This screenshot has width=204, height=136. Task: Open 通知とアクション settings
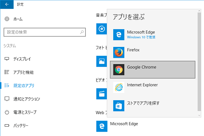click(x=27, y=99)
